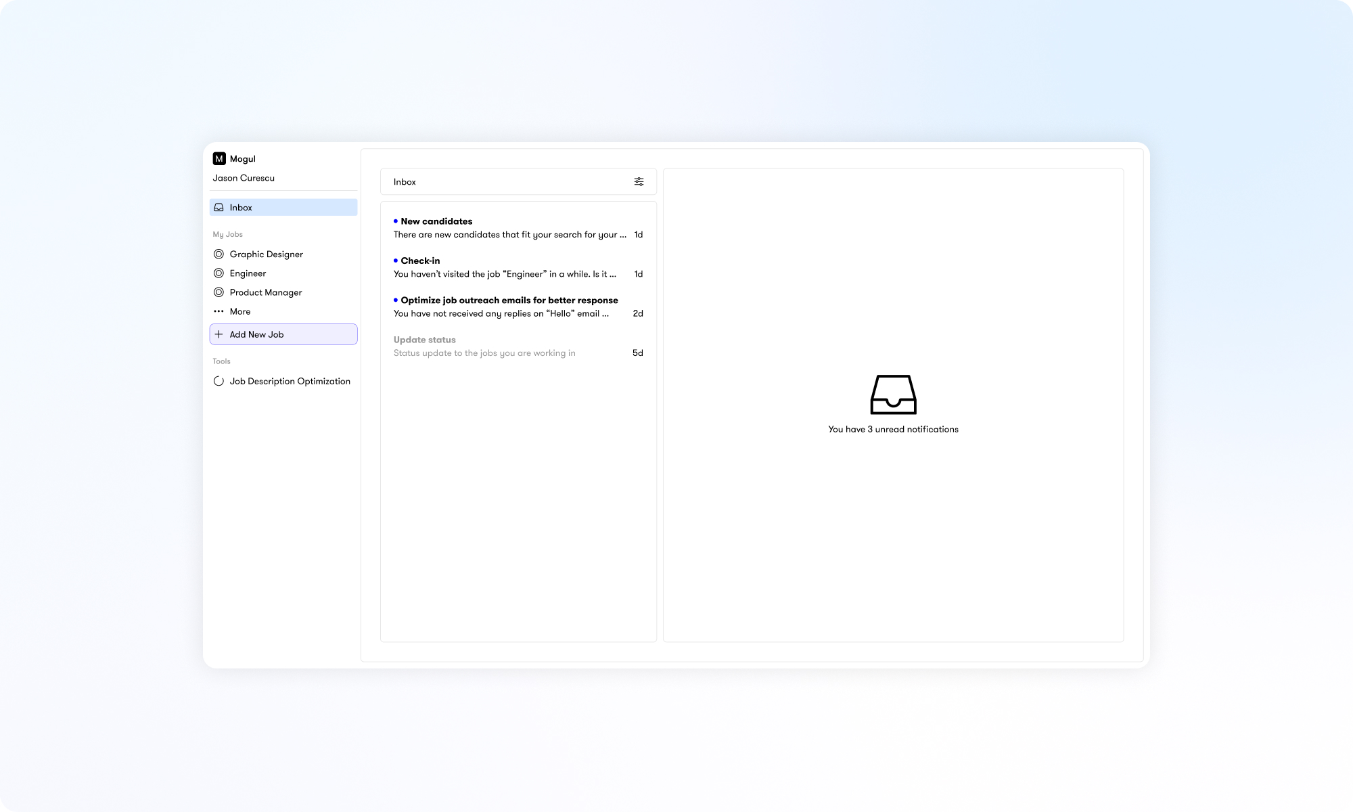Open the Tools section in sidebar
Viewport: 1353px width, 812px height.
221,361
